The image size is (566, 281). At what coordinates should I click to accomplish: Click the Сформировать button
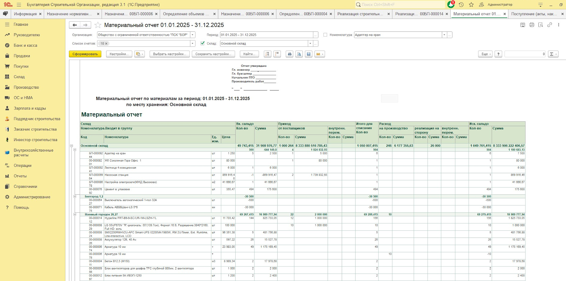coord(85,54)
